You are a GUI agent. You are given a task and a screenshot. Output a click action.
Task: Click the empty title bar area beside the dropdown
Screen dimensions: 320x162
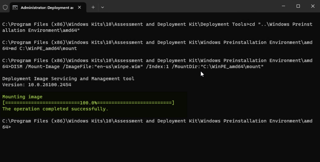tap(186, 7)
